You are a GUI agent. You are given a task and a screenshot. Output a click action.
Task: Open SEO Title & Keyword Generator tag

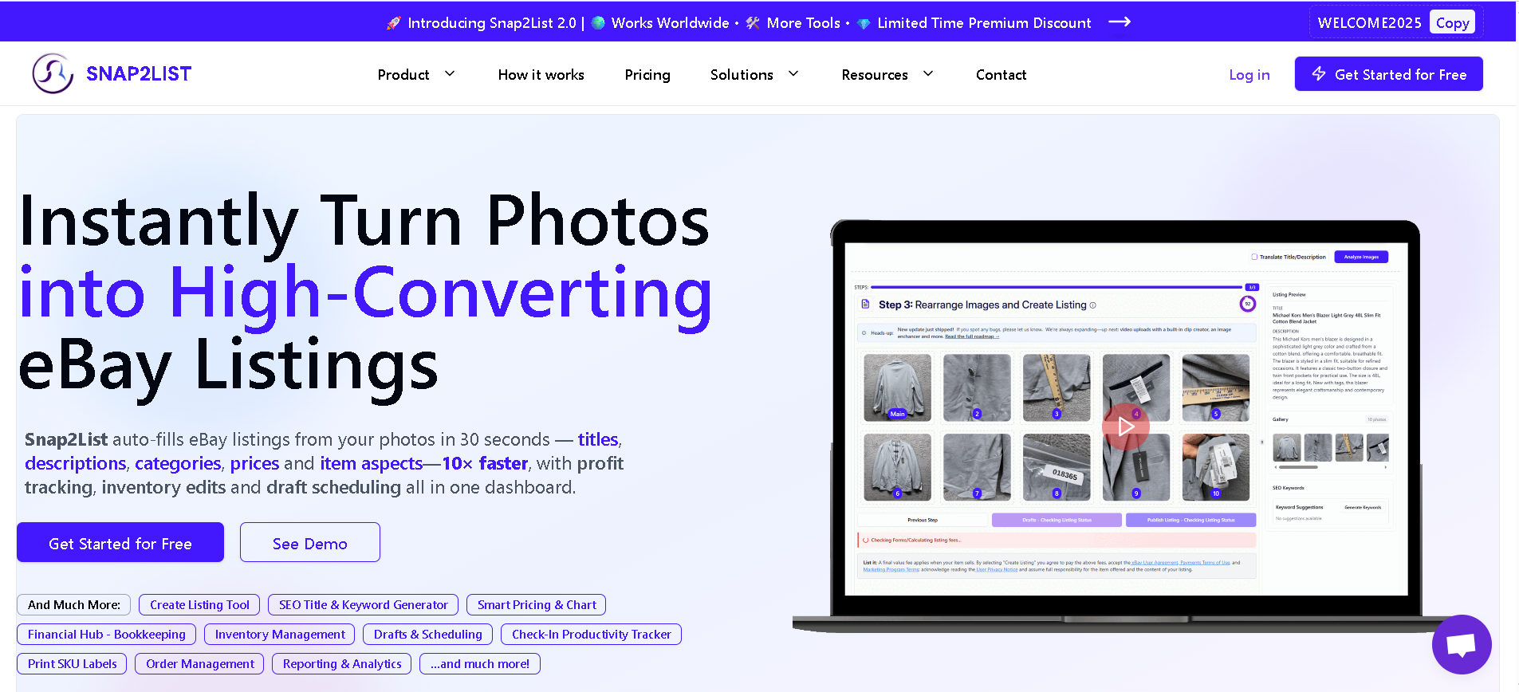pyautogui.click(x=363, y=604)
